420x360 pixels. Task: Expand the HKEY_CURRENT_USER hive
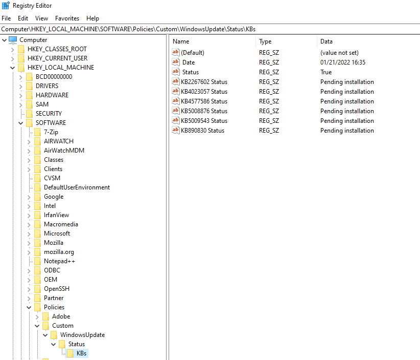tap(12, 58)
